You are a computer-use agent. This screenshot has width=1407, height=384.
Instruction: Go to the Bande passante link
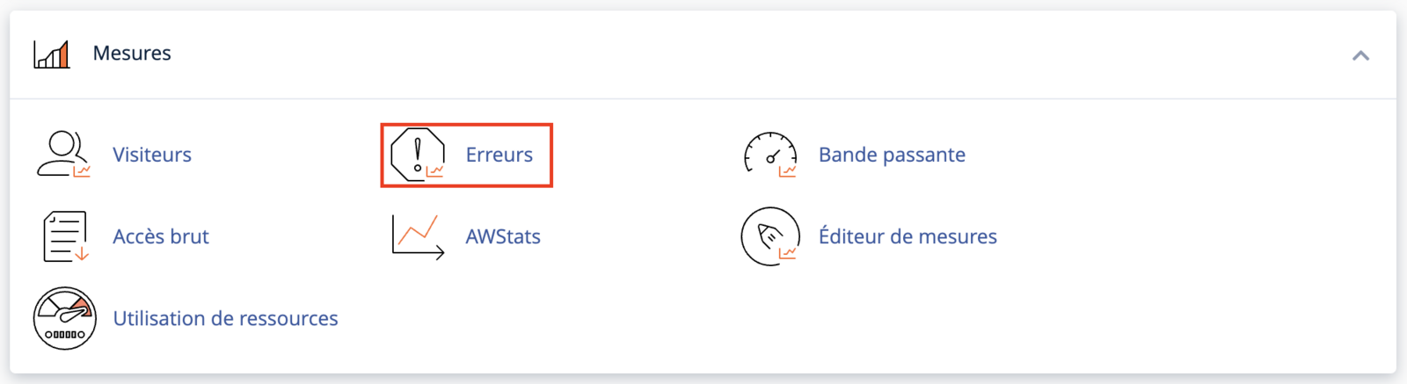(x=892, y=155)
